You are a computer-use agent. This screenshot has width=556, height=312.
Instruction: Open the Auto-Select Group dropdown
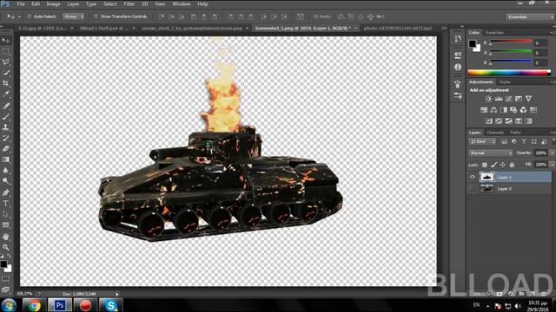click(x=73, y=16)
